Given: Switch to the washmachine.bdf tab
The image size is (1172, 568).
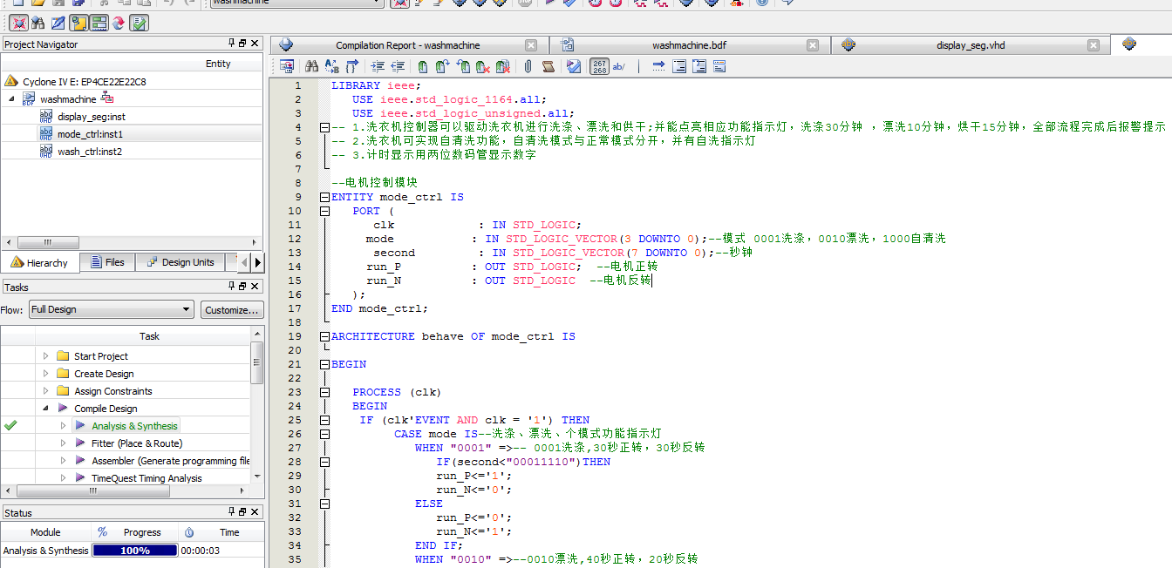Looking at the screenshot, I should point(688,45).
